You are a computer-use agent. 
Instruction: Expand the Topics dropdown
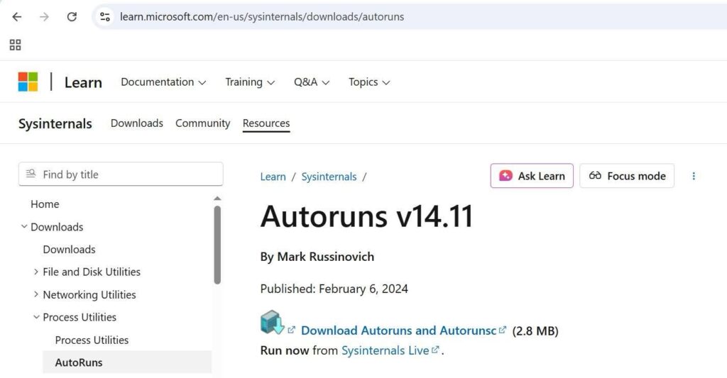(369, 82)
